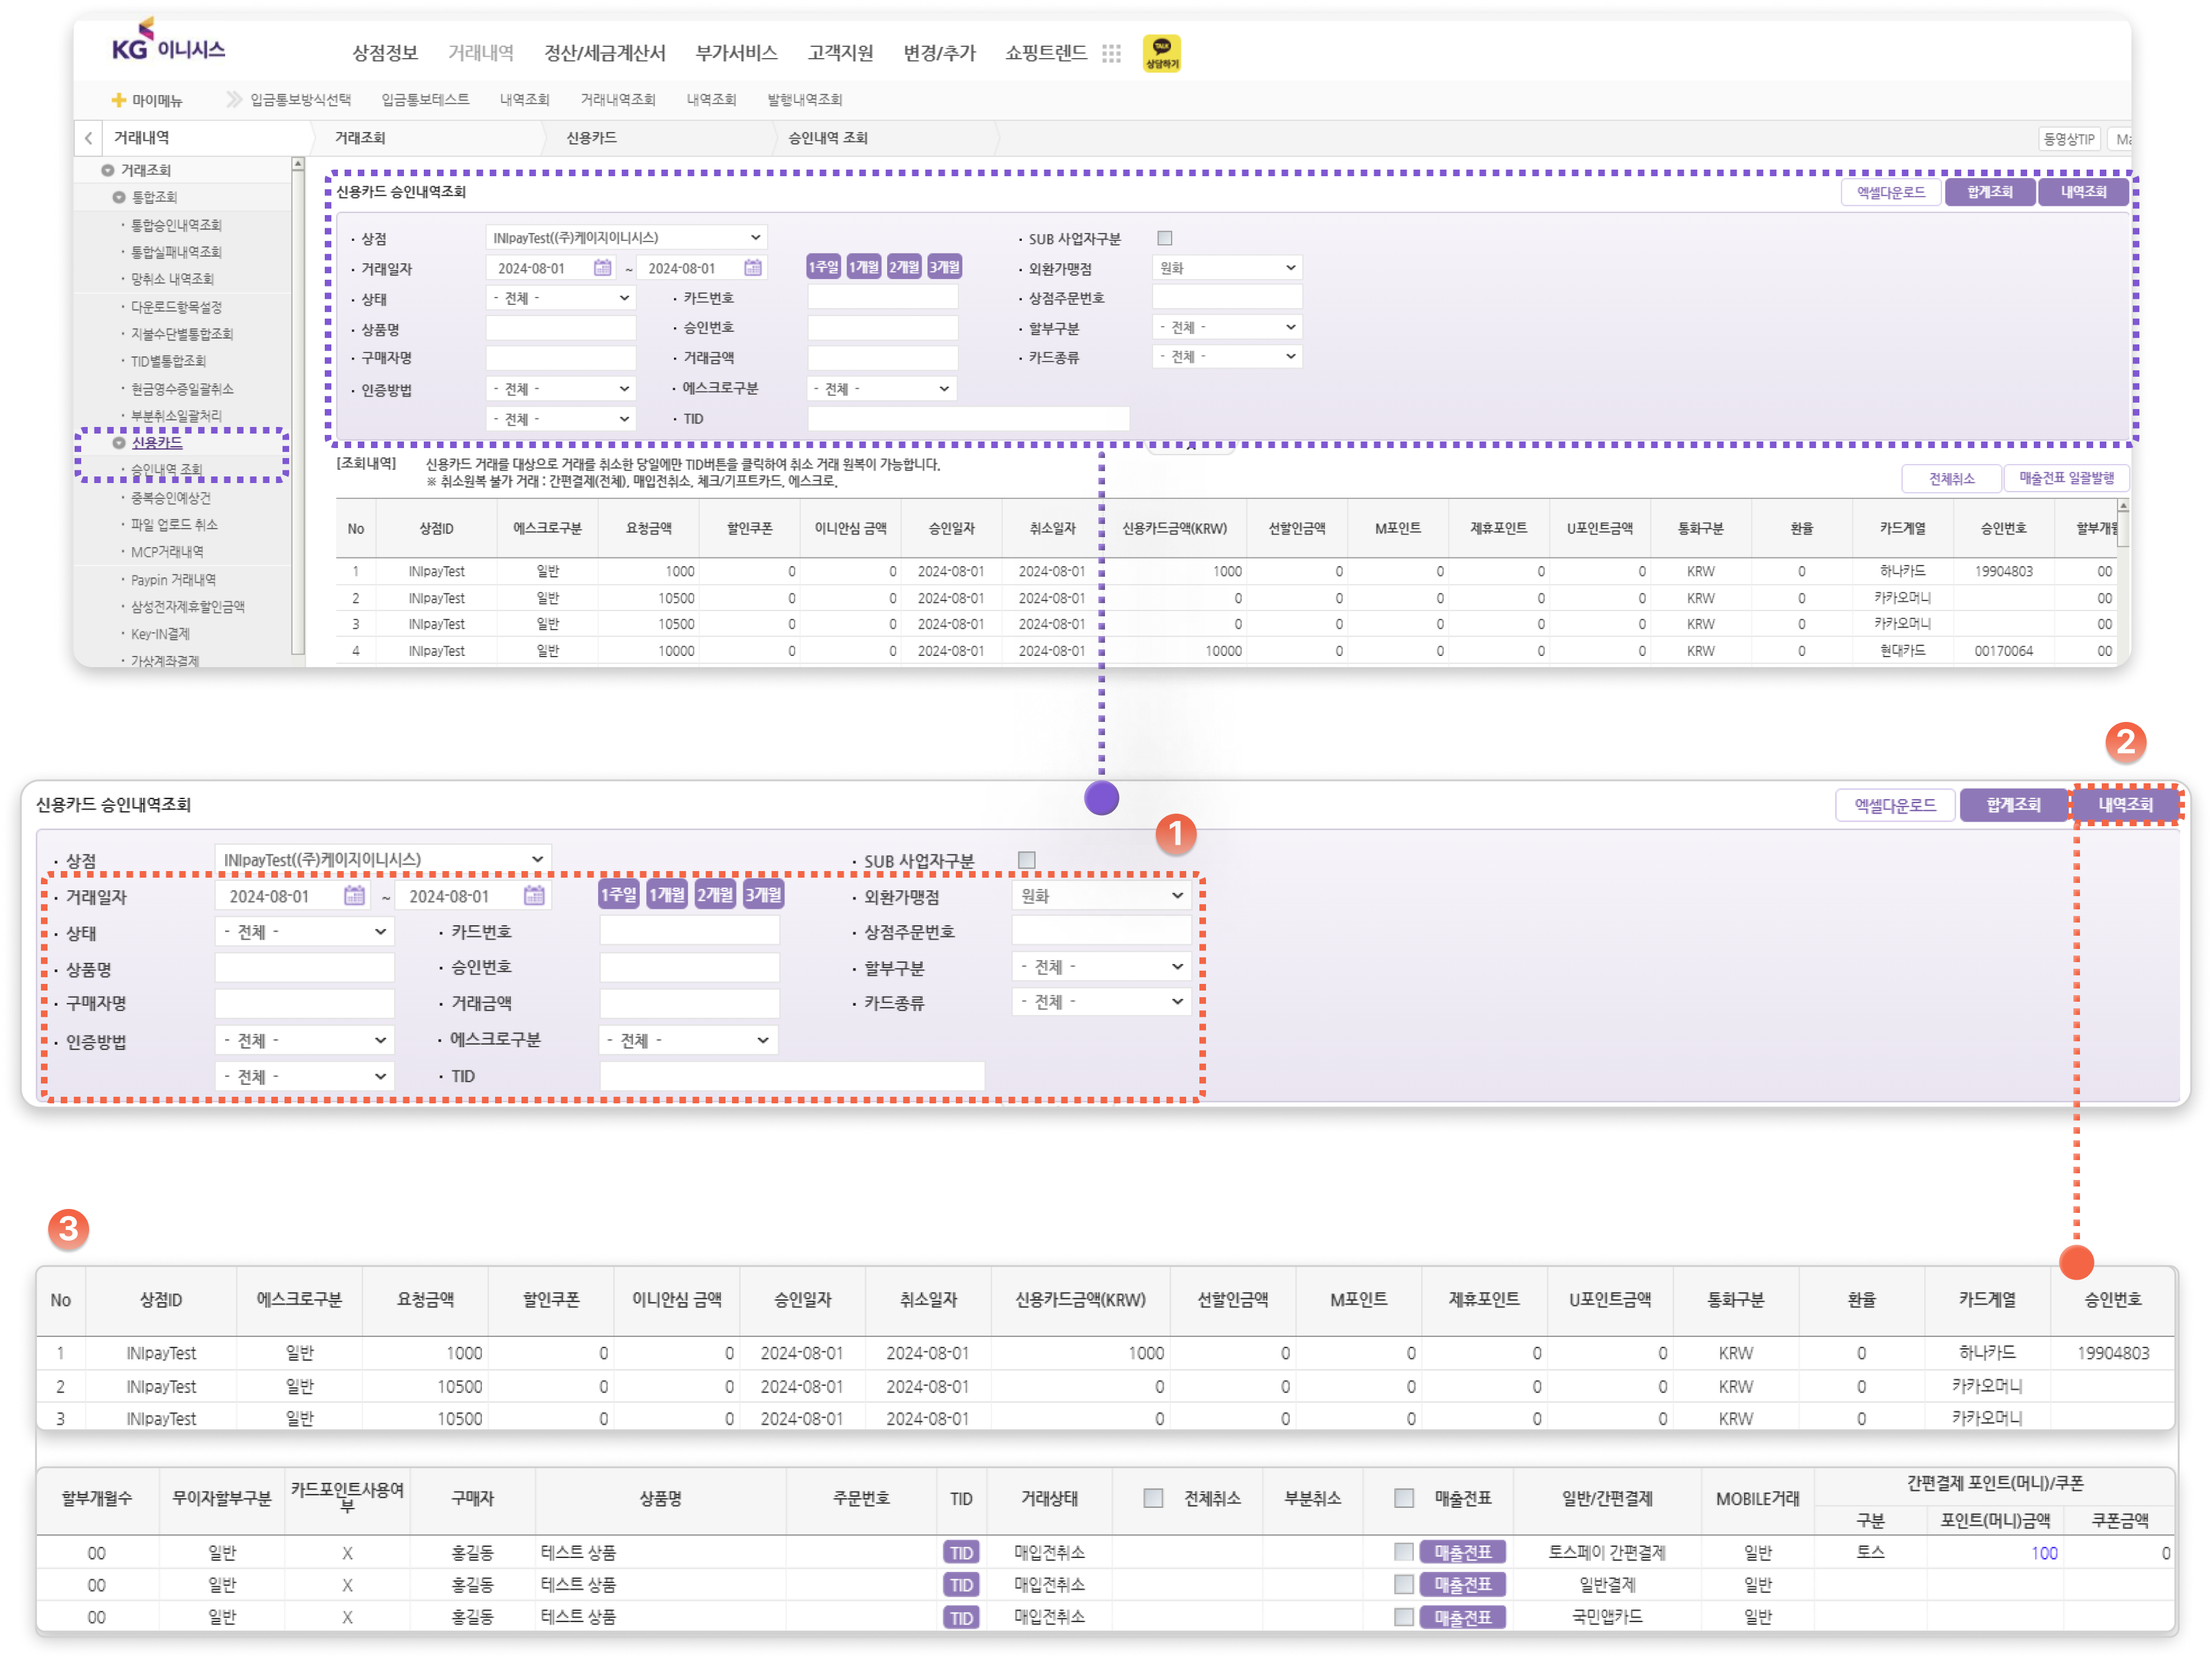This screenshot has width=2212, height=1659.
Task: Open 할부구분 dropdown in enlarged form
Action: click(x=1101, y=967)
